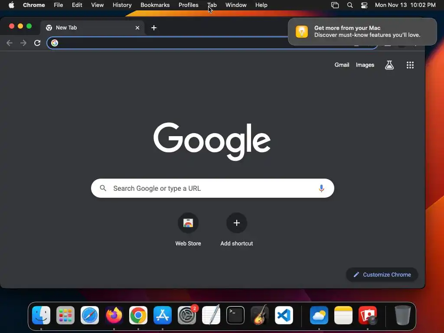Start voice search with microphone icon
Image resolution: width=444 pixels, height=333 pixels.
pos(321,188)
